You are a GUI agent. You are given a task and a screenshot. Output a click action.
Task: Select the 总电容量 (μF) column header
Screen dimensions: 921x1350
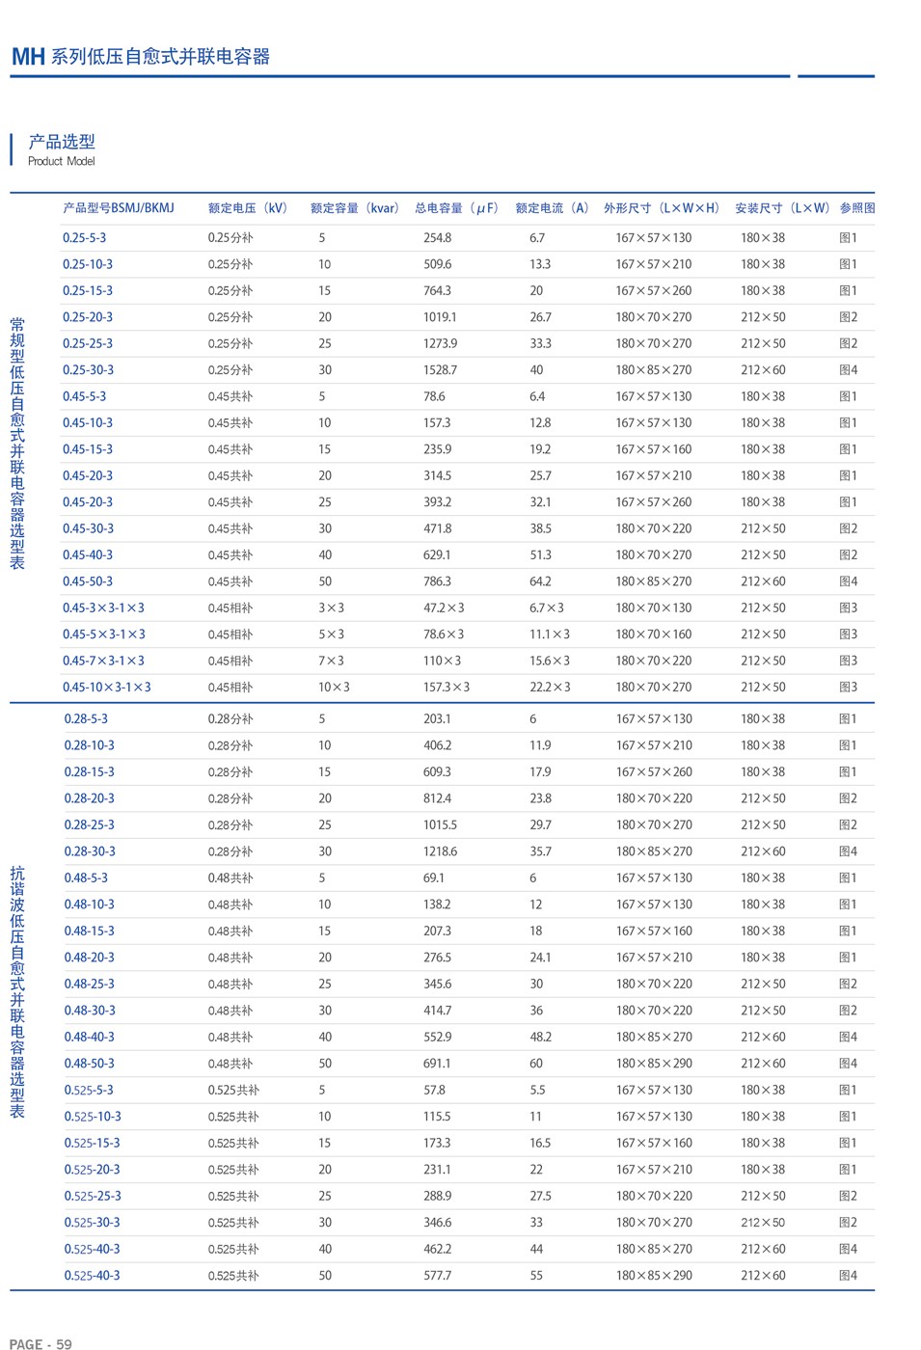[457, 208]
